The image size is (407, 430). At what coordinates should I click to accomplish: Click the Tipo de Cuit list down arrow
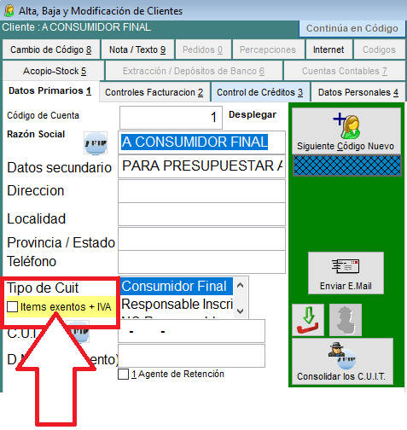pyautogui.click(x=241, y=311)
